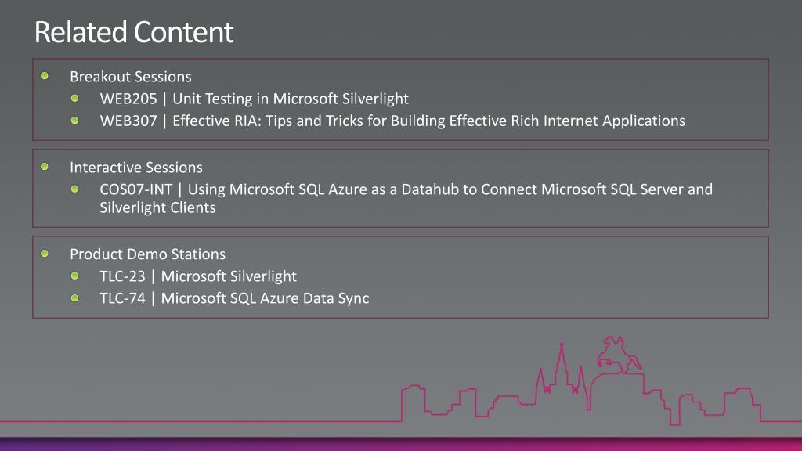Click the bullet next to TLC-23 entry
The width and height of the screenshot is (802, 451).
point(74,276)
